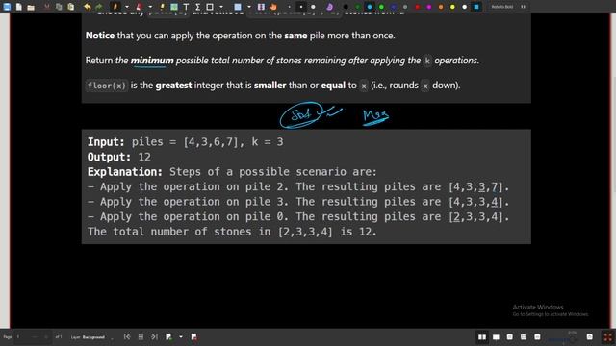616x346 pixels.
Task: Click the zoom out icon
Action: pyautogui.click(x=537, y=337)
